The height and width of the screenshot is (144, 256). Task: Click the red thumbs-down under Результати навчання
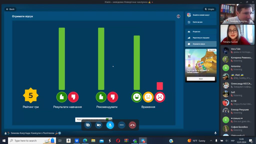click(73, 97)
